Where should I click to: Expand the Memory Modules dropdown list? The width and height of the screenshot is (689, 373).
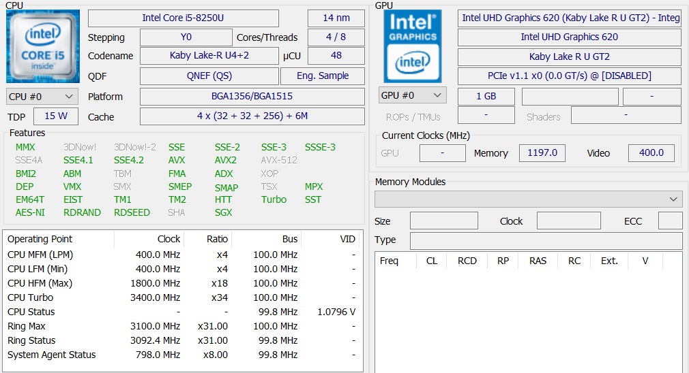[x=528, y=199]
